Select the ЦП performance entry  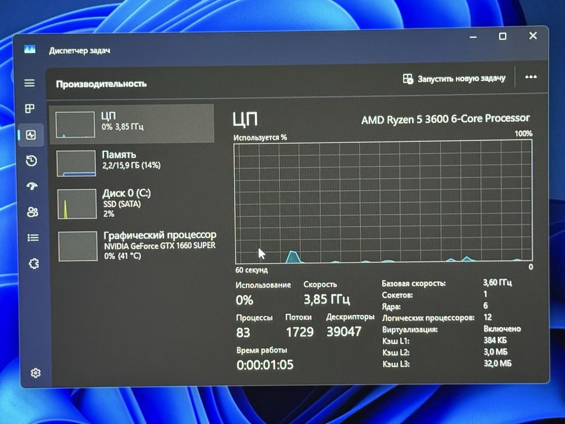[131, 124]
